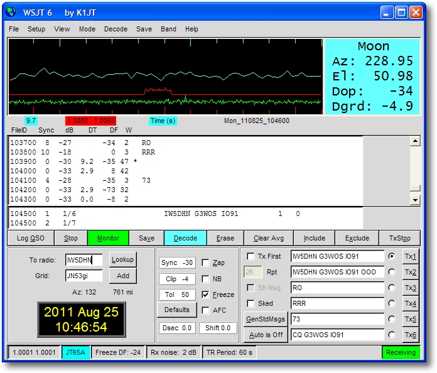Select the CQ message radio button

(392, 335)
